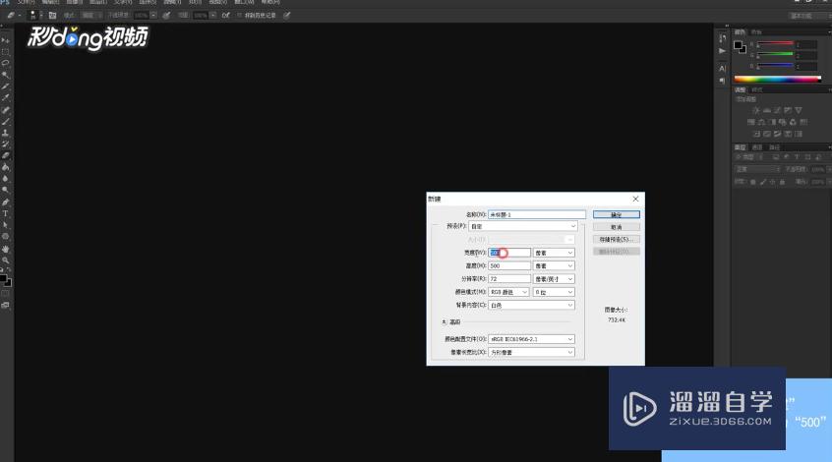Viewport: 832px width, 462px height.
Task: Switch to the Adjustments panel tab
Action: [x=740, y=90]
